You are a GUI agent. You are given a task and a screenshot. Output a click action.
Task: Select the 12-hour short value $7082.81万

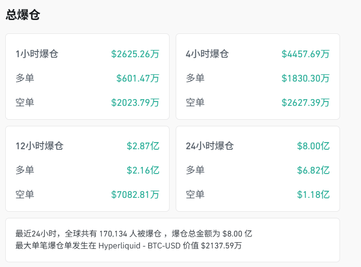pyautogui.click(x=135, y=195)
